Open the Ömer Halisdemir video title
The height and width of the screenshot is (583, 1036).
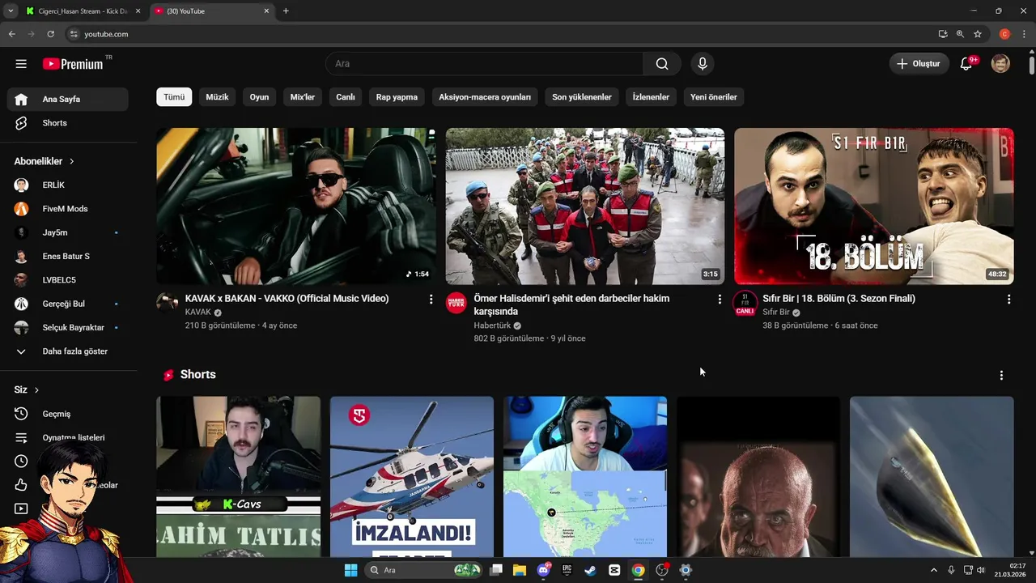point(571,305)
